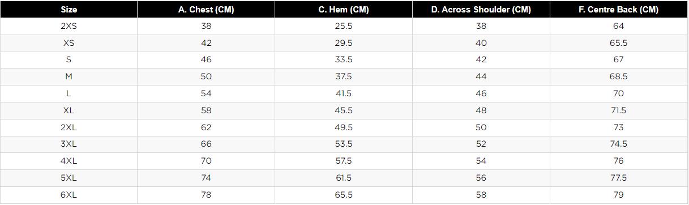Select the 5XL size label
The image size is (689, 205).
click(69, 178)
